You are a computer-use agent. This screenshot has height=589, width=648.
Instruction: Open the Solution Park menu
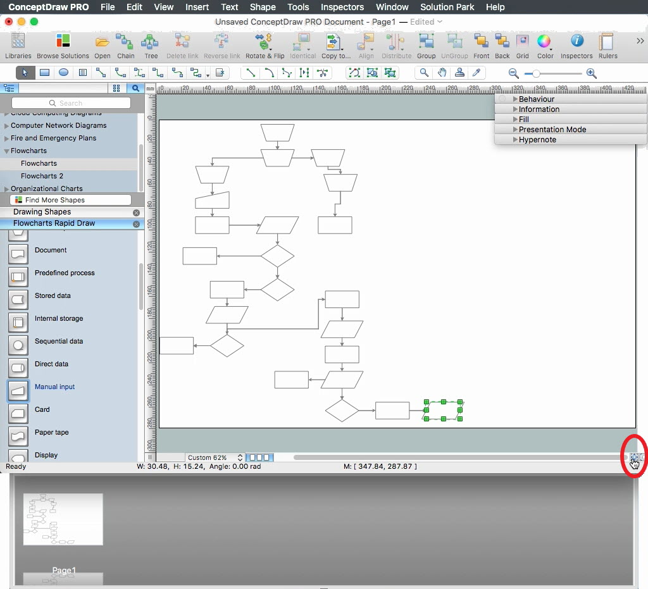click(447, 7)
